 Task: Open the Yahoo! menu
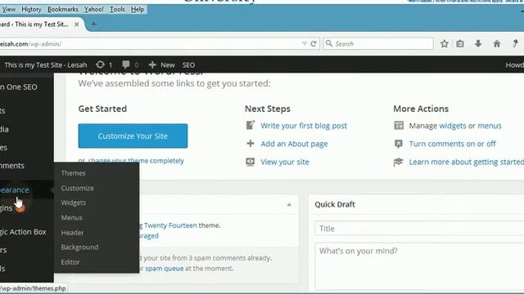pyautogui.click(x=93, y=9)
